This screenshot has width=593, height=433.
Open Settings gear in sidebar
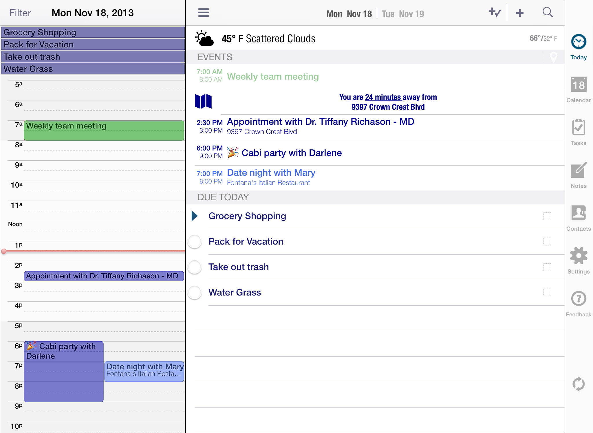tap(578, 256)
